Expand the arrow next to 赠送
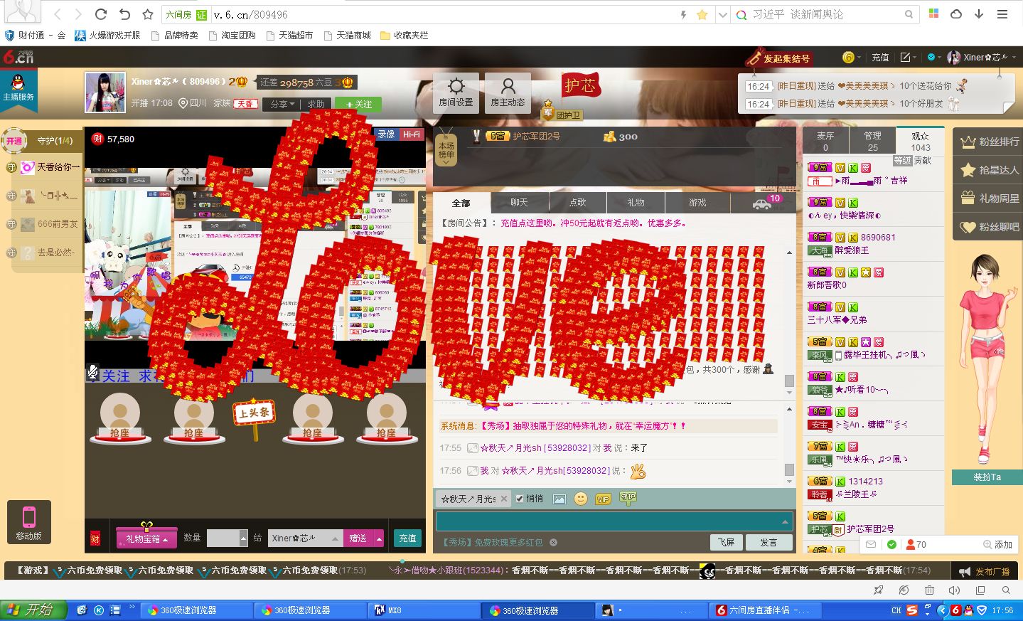 pyautogui.click(x=379, y=538)
